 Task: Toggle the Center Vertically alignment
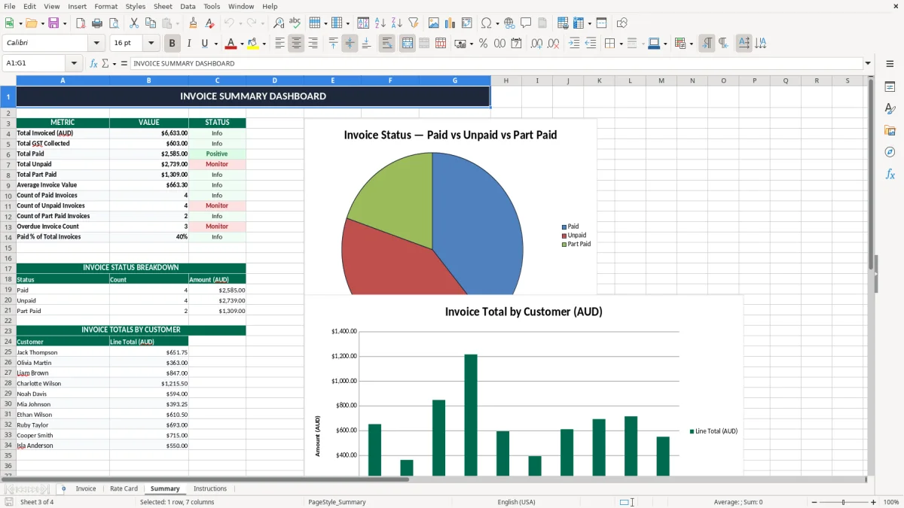tap(350, 44)
